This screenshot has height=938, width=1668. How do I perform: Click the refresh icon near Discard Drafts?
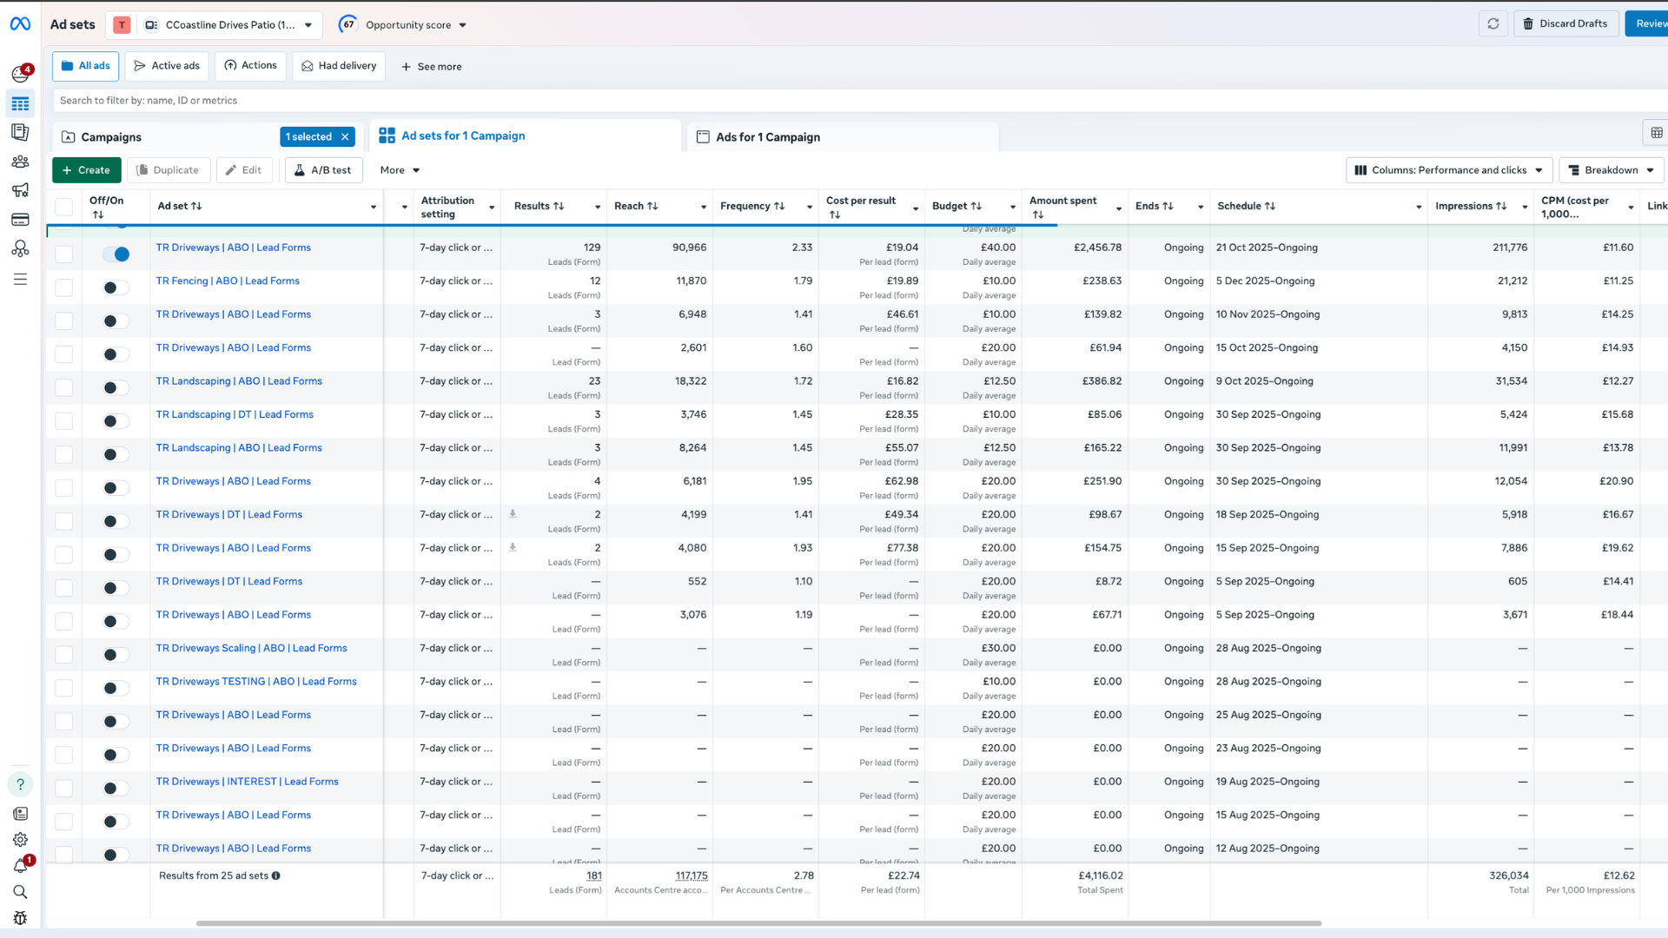(x=1493, y=24)
